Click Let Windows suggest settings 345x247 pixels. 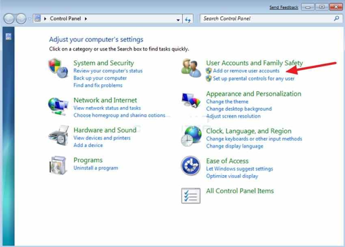(239, 169)
